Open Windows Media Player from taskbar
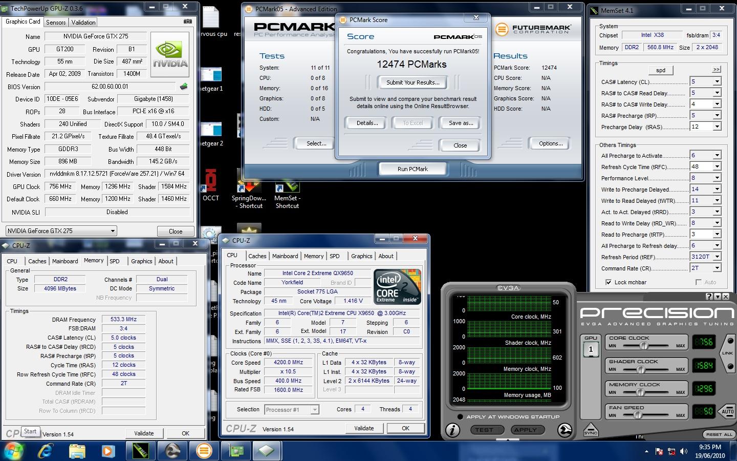 pos(107,451)
